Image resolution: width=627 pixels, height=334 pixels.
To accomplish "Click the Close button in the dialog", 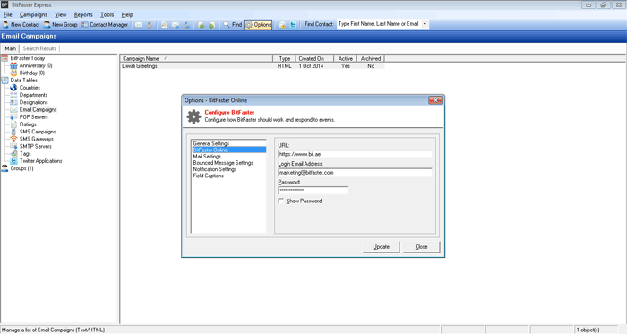I will (x=422, y=247).
